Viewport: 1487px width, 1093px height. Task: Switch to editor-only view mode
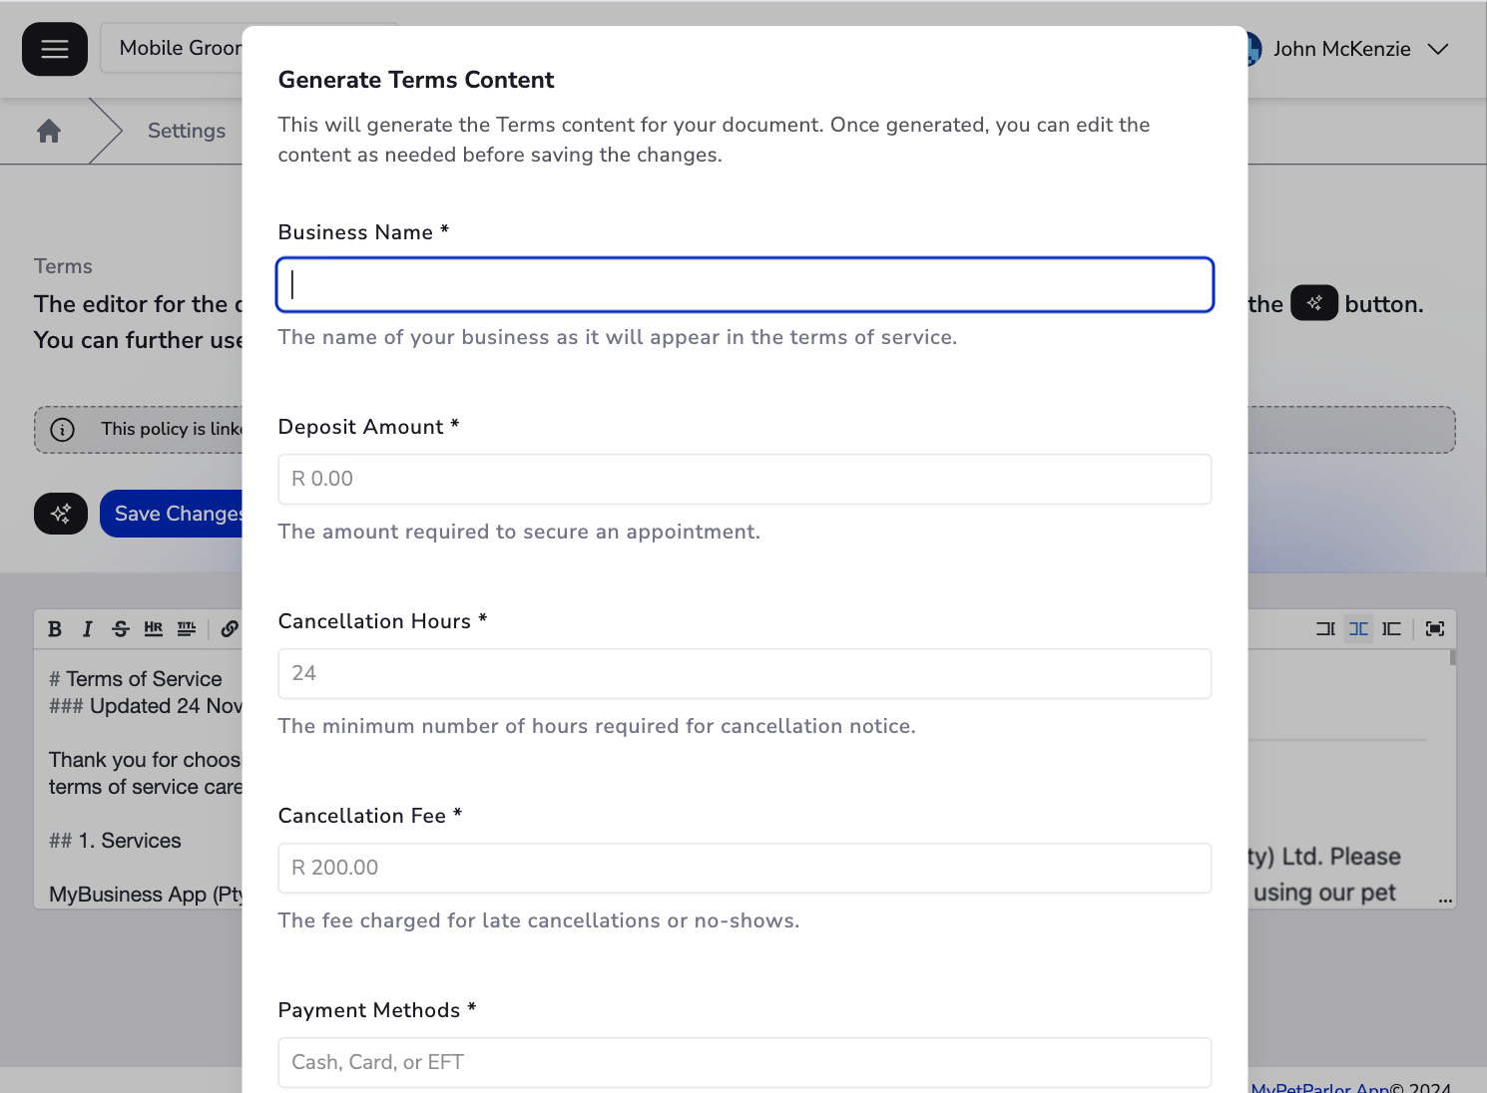click(1324, 628)
